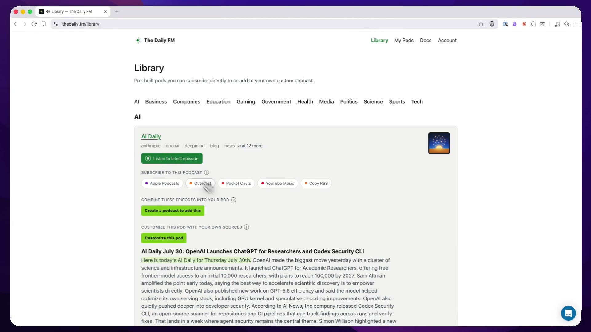Image resolution: width=591 pixels, height=332 pixels.
Task: Jump to the Sports category
Action: point(397,102)
